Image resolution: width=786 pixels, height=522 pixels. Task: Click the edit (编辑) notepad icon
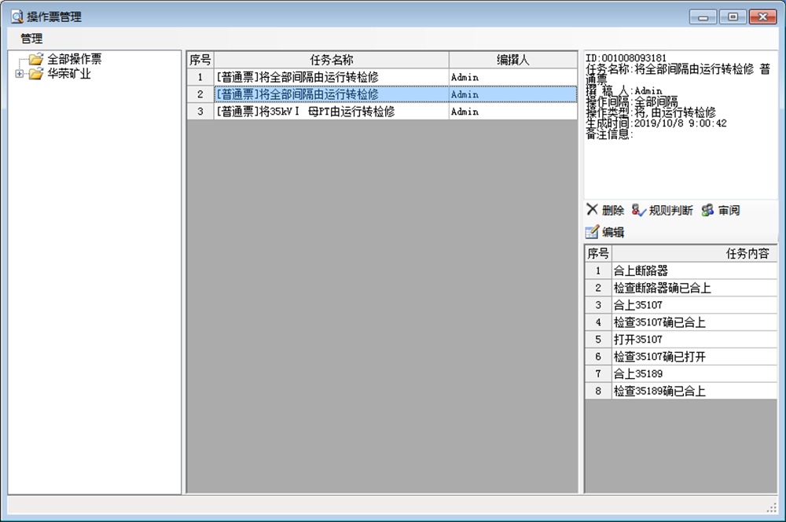(593, 232)
